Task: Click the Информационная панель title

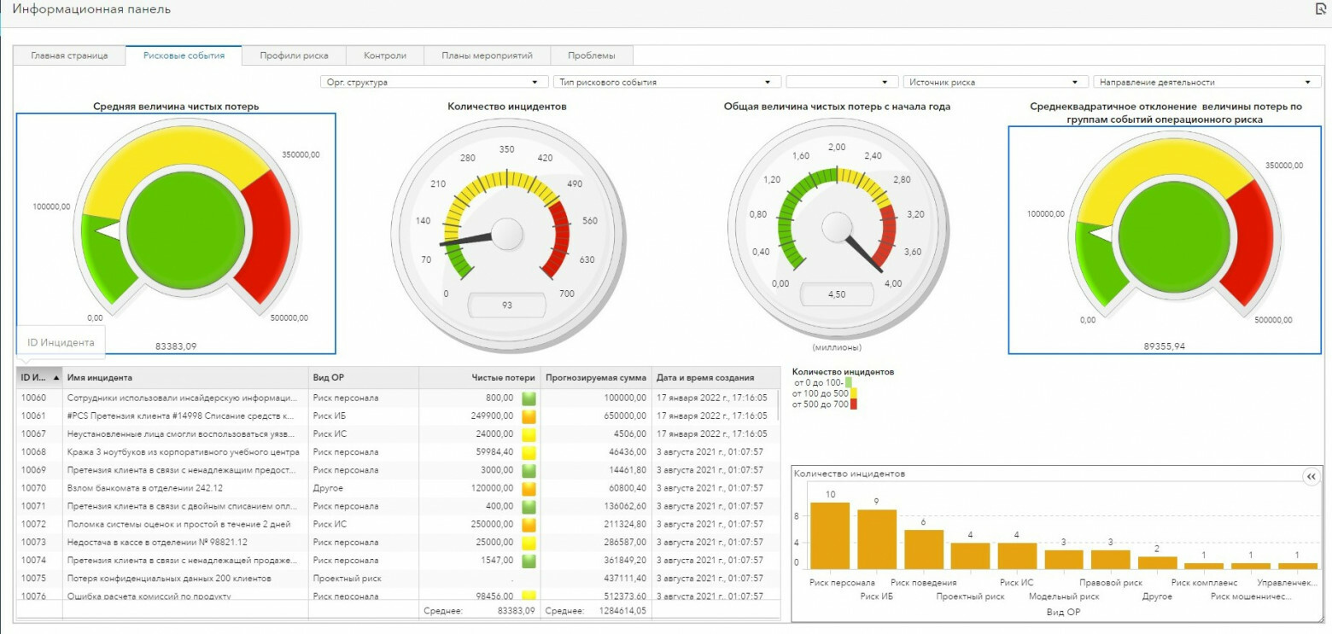Action: point(91,9)
